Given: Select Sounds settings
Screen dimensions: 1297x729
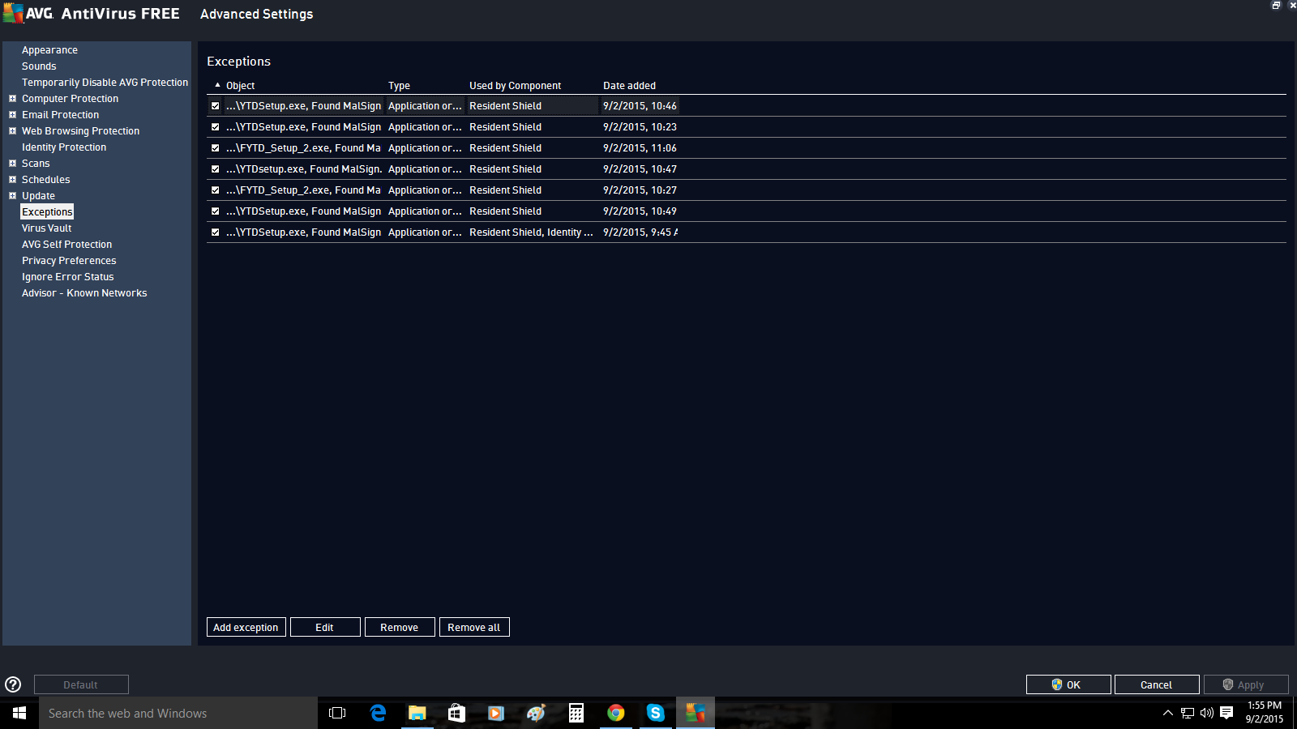Looking at the screenshot, I should (x=39, y=66).
